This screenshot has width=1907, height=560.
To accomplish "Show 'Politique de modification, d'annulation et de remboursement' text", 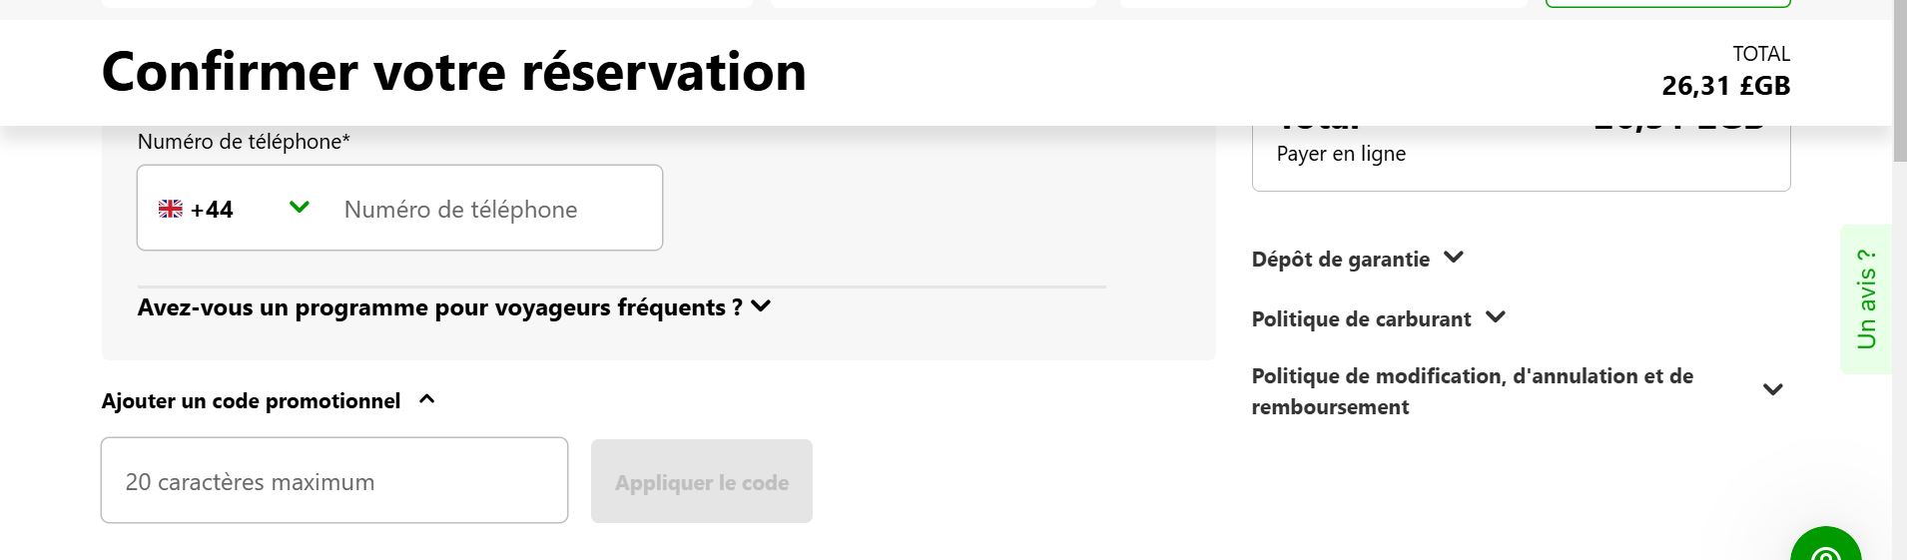I will click(1472, 391).
